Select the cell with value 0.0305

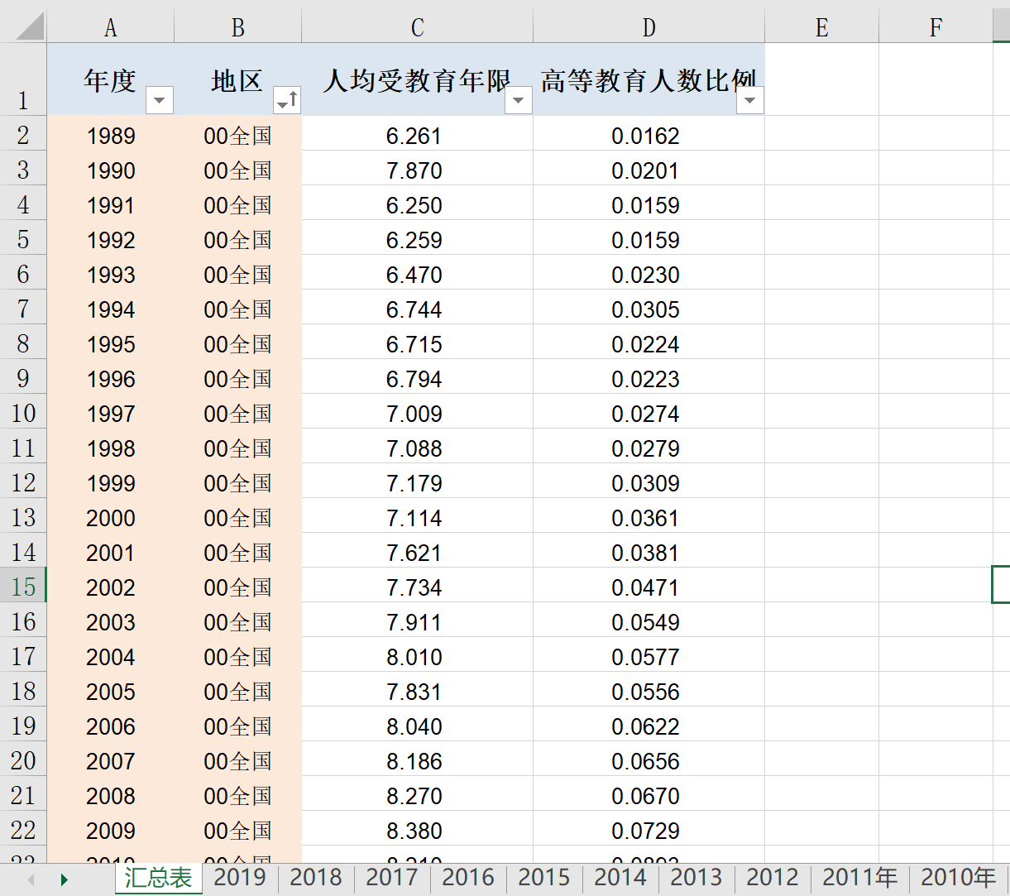649,309
